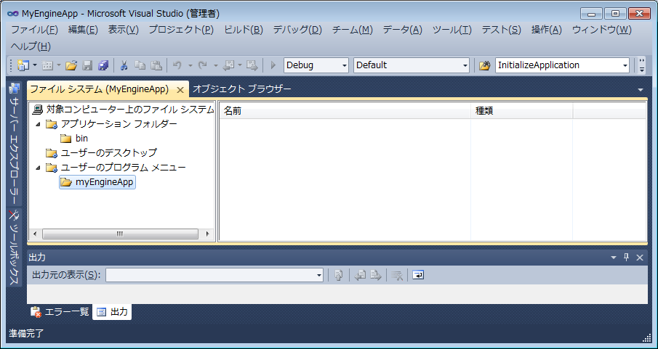Click the Find Message in Code icon
Viewport: 658px width, 349px height.
pos(339,275)
